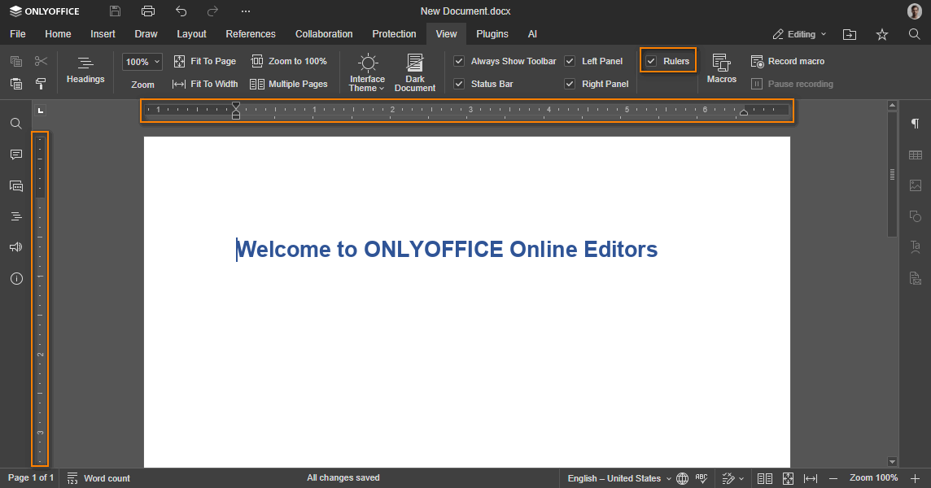Click the Open file location icon
Screen dimensions: 931x488
coord(850,34)
